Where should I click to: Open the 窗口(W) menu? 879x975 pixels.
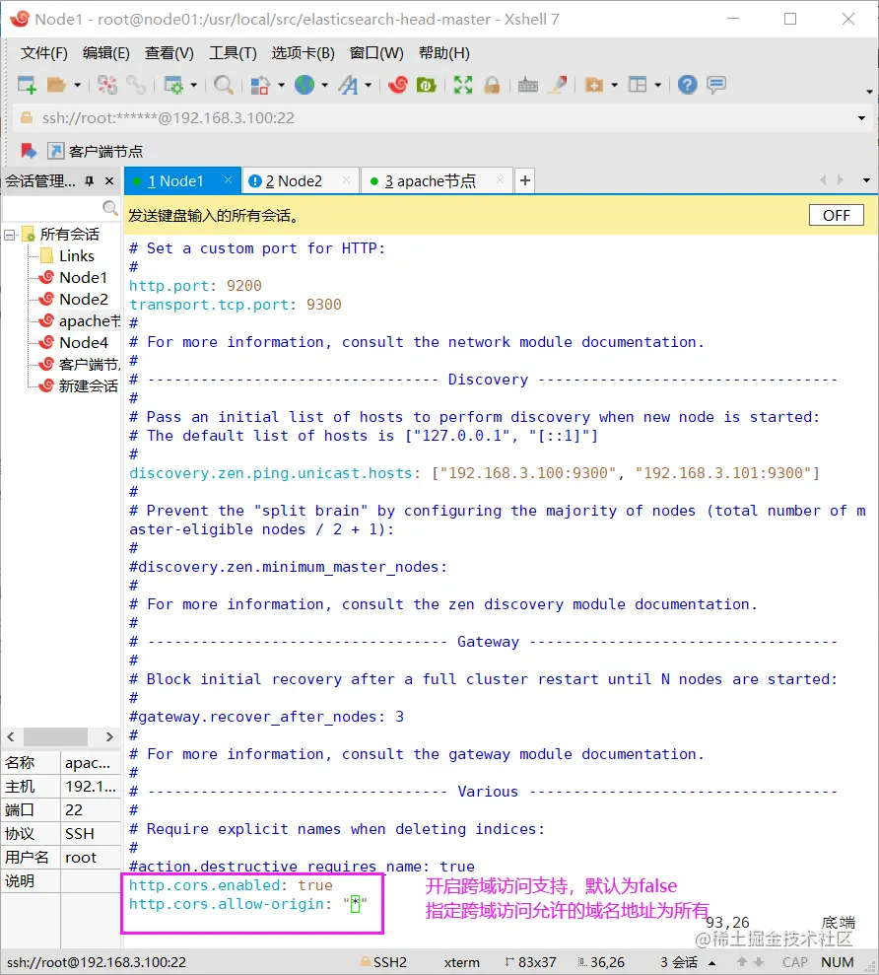(376, 53)
